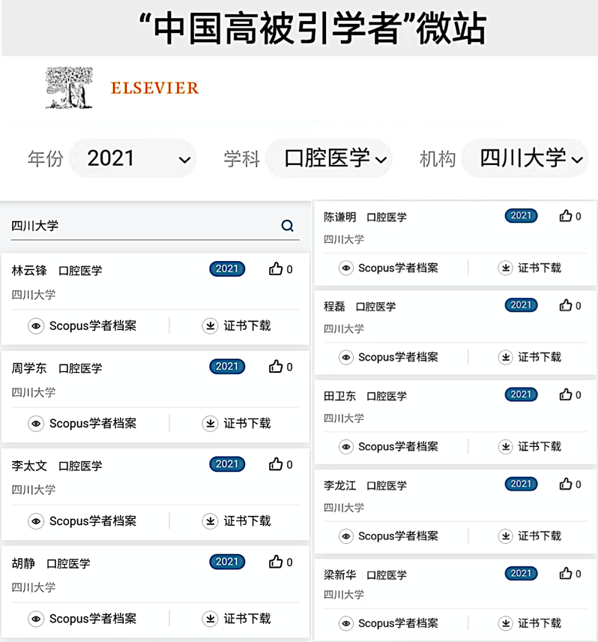This screenshot has height=642, width=598.
Task: Click the 2021 badge for 程磊
Action: [521, 305]
